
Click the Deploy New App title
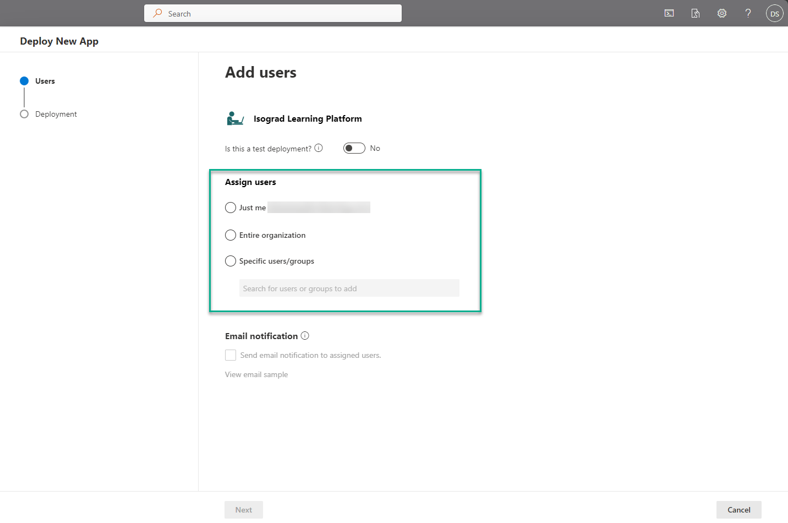click(59, 41)
